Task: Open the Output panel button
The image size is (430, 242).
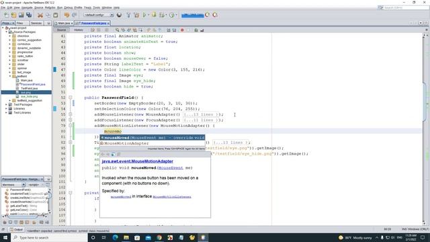Action: (x=16, y=230)
